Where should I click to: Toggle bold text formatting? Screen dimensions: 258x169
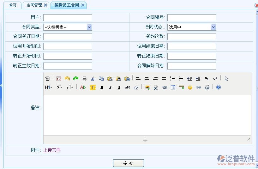102,88
